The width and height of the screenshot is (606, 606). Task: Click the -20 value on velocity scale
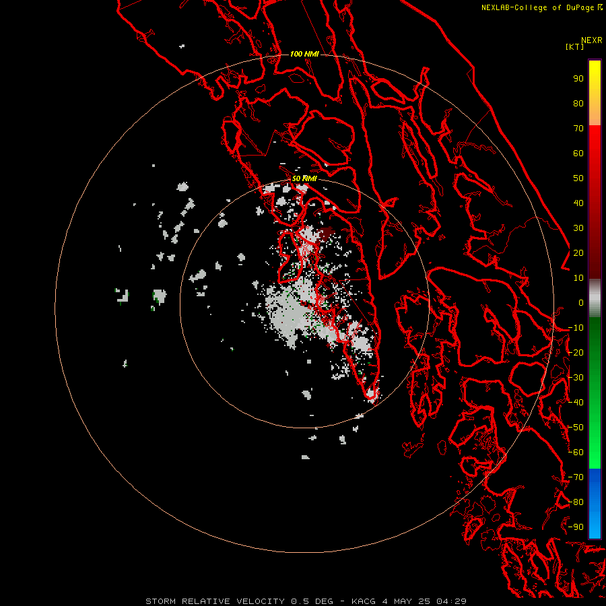(x=576, y=352)
